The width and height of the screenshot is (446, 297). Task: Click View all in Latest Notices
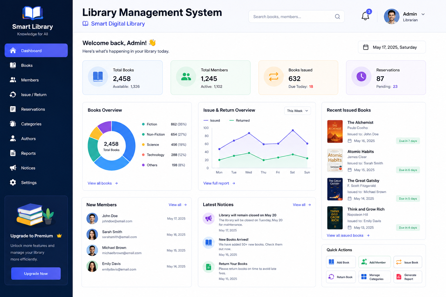coord(302,205)
